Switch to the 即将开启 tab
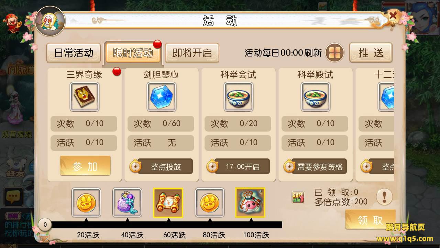The image size is (440, 248). 192,53
